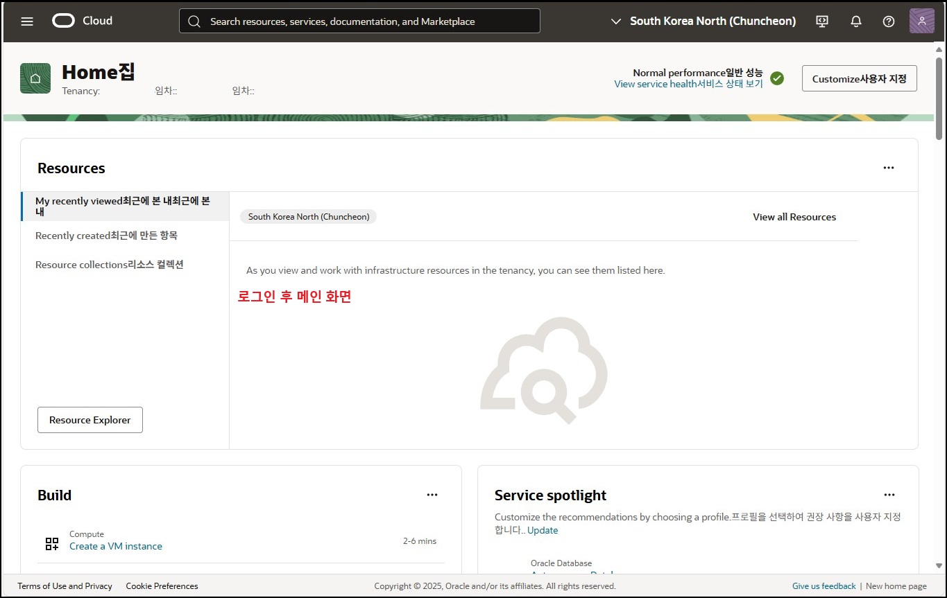Viewport: 947px width, 598px height.
Task: Open Resources panel three-dot menu
Action: 889,168
